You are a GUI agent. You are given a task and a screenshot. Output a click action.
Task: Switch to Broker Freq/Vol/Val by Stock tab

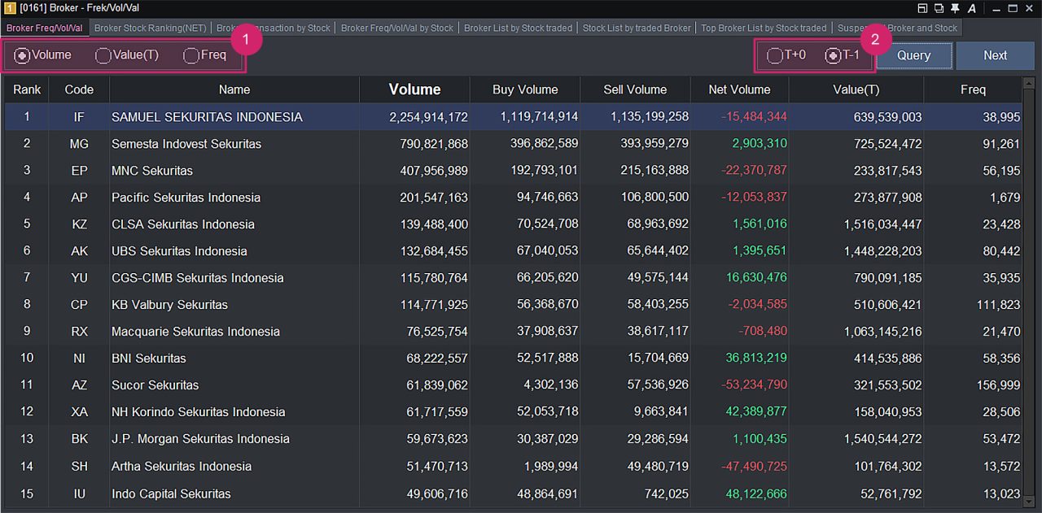tap(396, 28)
